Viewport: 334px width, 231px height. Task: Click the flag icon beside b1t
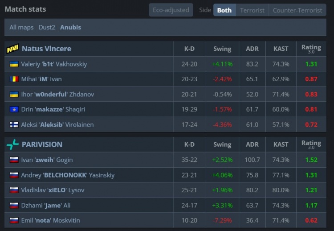(x=14, y=64)
